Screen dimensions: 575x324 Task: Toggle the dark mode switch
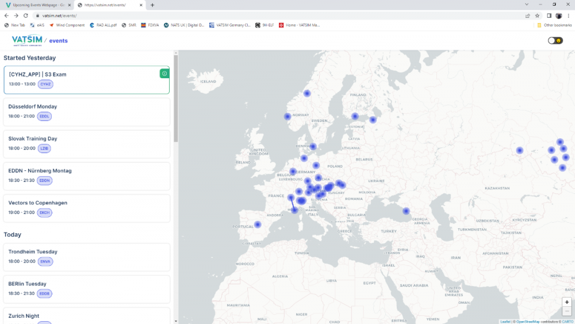(x=555, y=41)
